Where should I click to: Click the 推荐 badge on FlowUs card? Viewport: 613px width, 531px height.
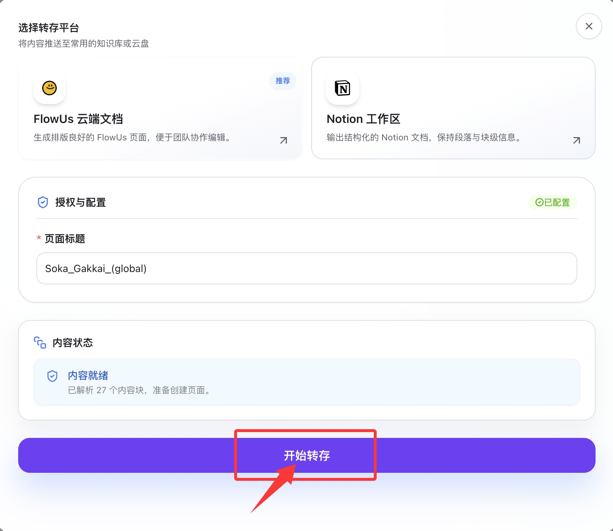coord(283,81)
